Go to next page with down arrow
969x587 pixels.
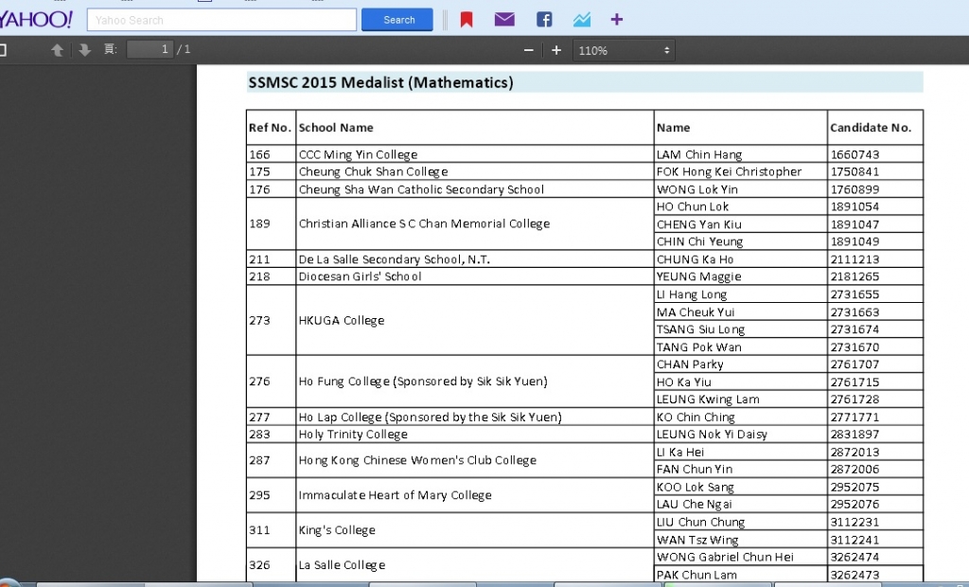tap(84, 50)
